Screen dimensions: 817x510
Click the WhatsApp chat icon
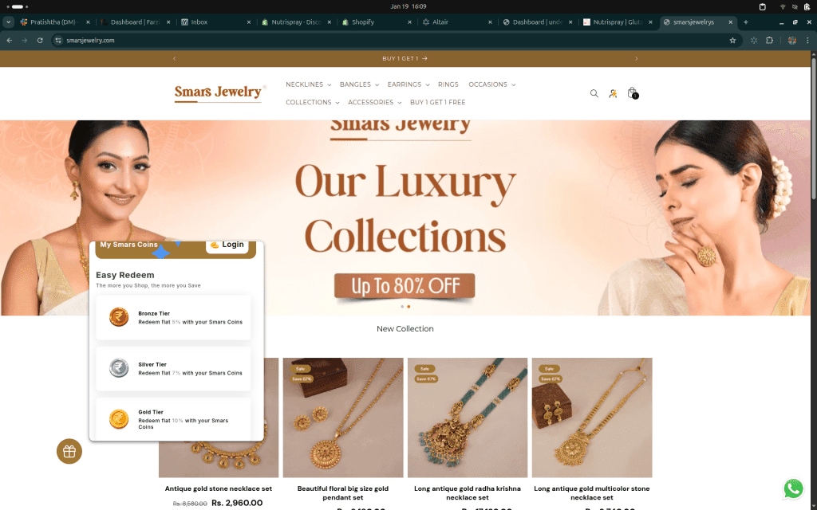point(794,488)
